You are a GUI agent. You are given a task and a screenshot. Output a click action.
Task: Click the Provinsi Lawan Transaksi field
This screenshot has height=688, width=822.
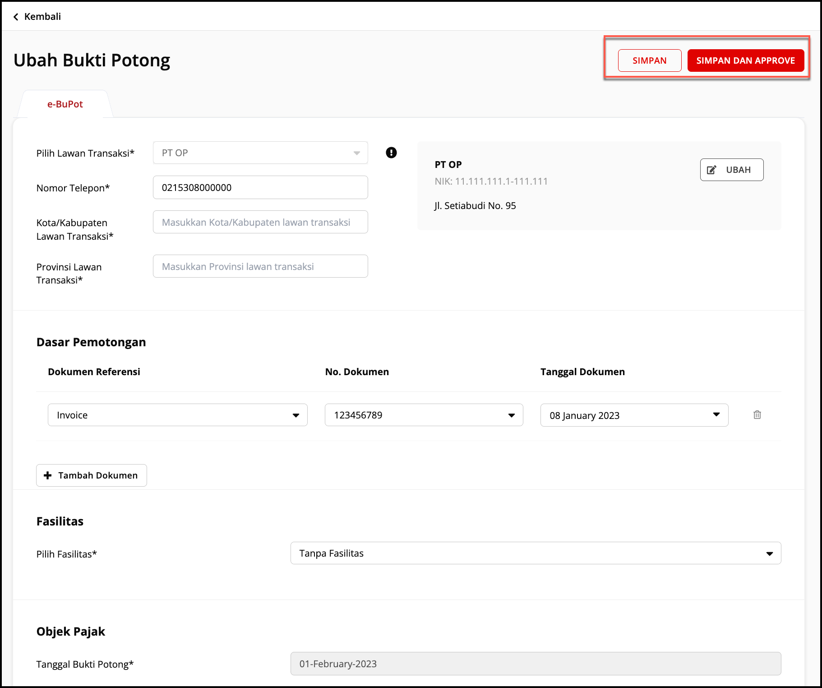click(x=260, y=266)
